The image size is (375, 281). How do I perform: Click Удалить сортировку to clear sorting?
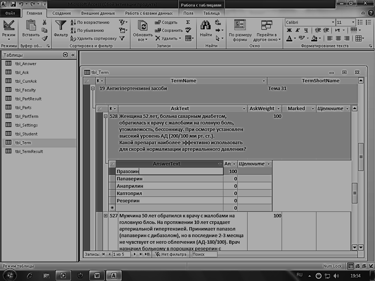93,38
